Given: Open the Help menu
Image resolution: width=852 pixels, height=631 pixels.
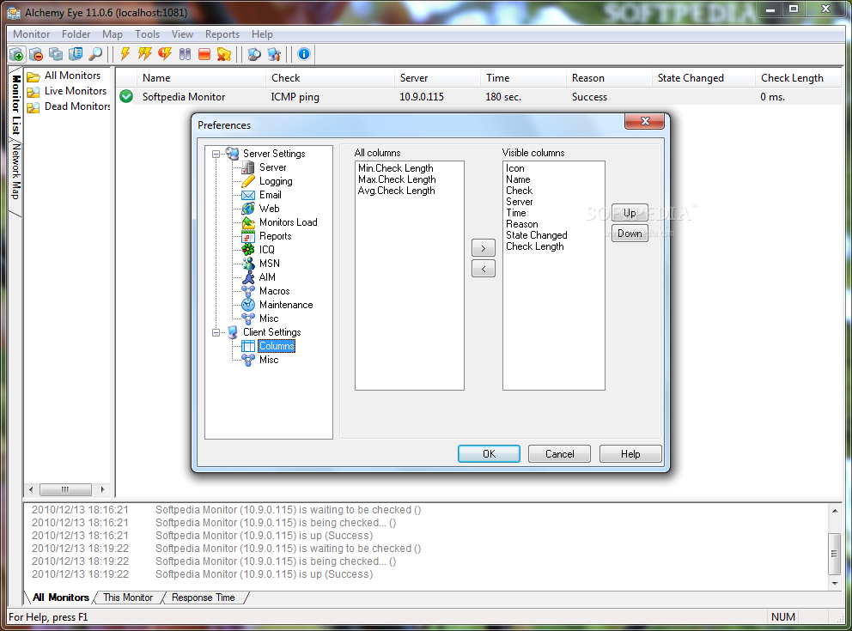Looking at the screenshot, I should point(262,34).
